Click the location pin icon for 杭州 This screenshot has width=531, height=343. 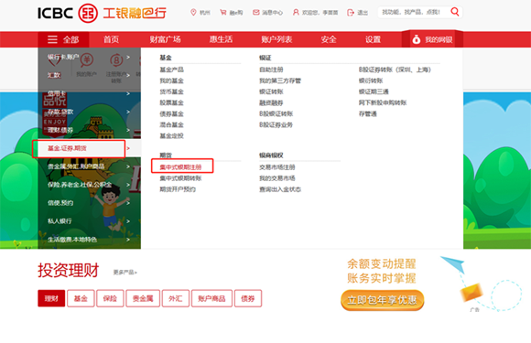coord(193,13)
